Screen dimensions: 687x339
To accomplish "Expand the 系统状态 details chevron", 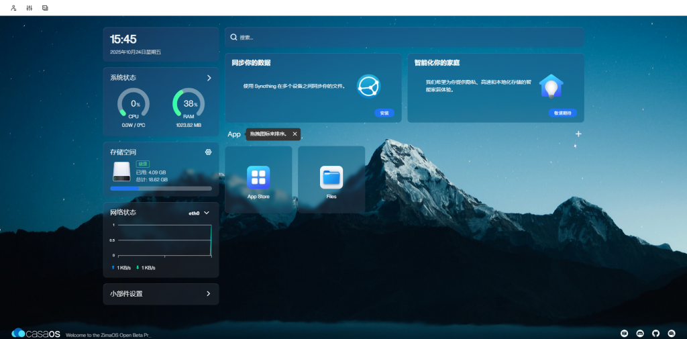I will pos(209,78).
